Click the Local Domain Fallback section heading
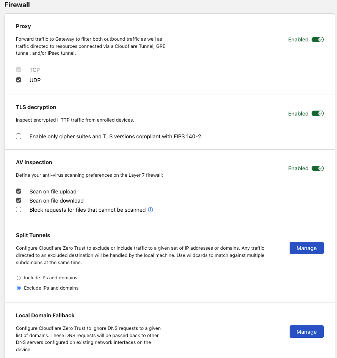This screenshot has height=358, width=337. (x=45, y=315)
